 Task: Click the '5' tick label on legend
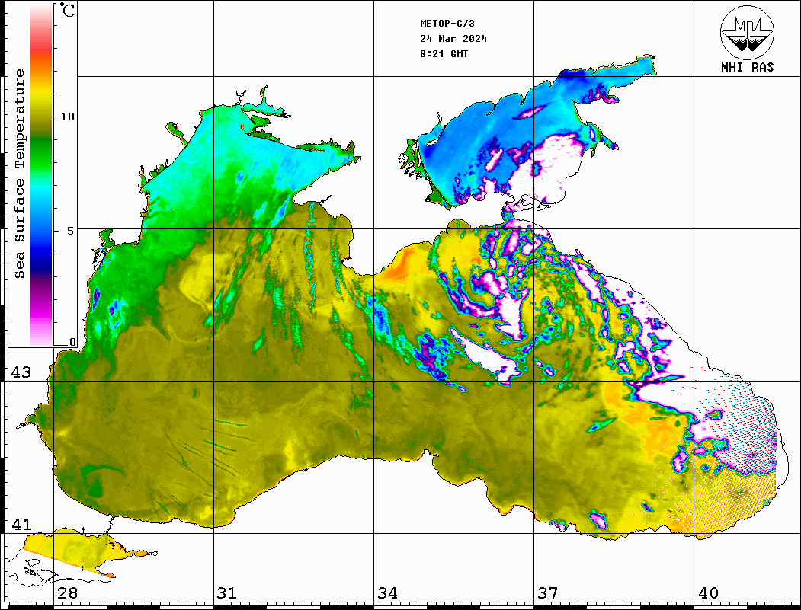(x=71, y=231)
